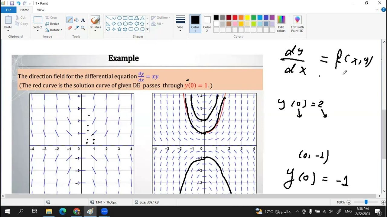
Task: Pick the red color swatch
Action: point(235,18)
